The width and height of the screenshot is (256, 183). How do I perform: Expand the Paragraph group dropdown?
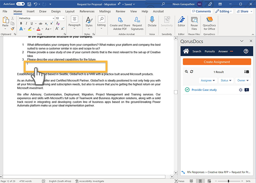tap(75, 28)
